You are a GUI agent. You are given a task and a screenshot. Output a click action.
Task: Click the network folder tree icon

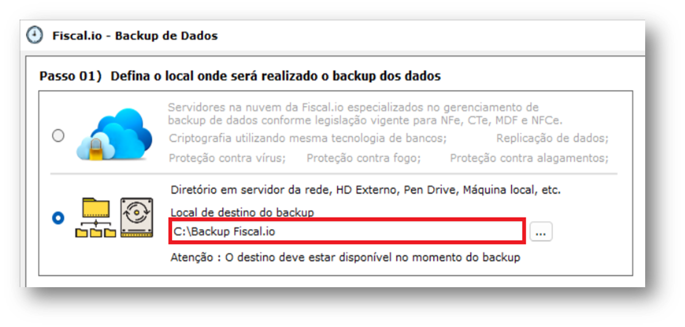96,217
